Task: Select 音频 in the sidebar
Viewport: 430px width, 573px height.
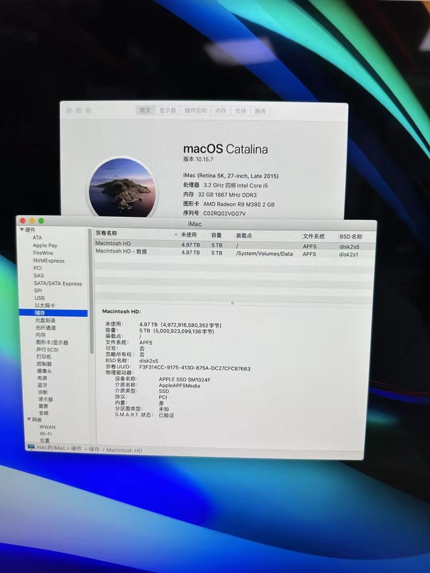Action: tap(44, 413)
